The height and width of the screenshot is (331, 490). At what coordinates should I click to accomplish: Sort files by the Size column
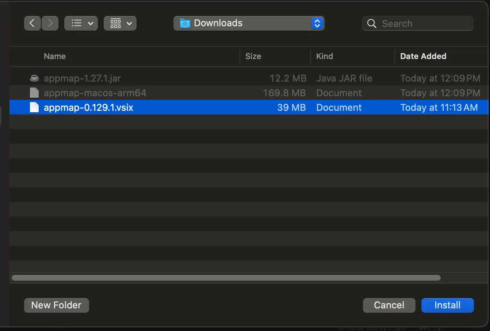(x=253, y=56)
